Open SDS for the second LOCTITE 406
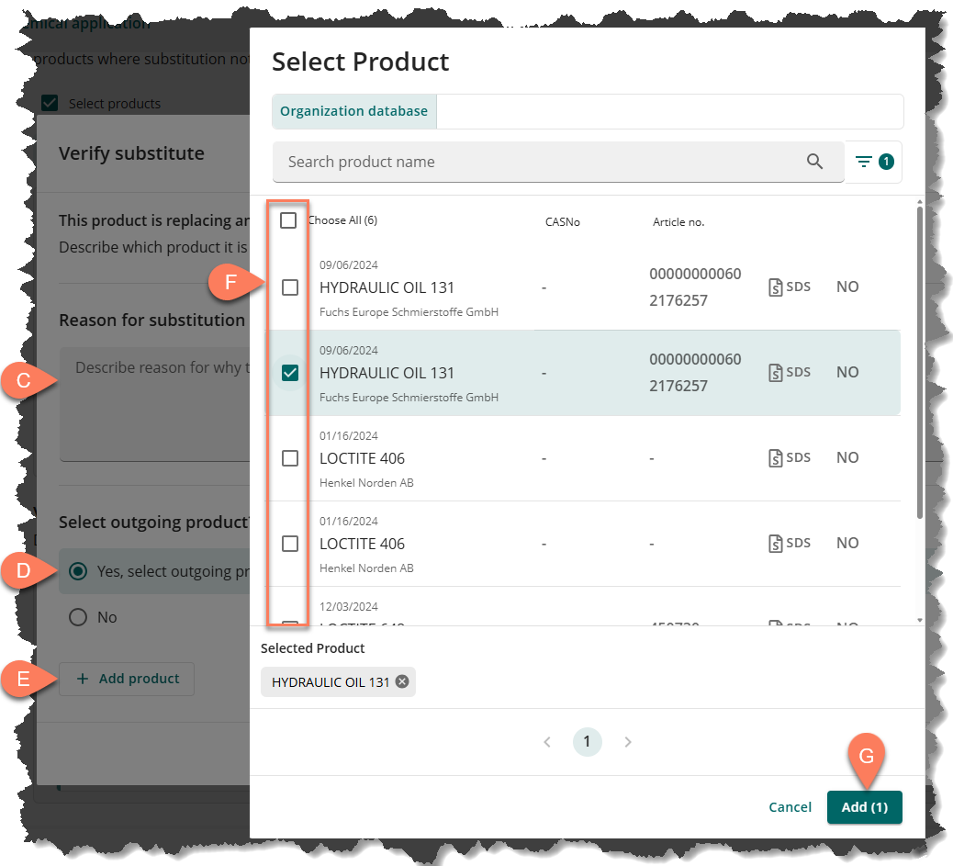Screen dimensions: 953x866 [x=790, y=543]
